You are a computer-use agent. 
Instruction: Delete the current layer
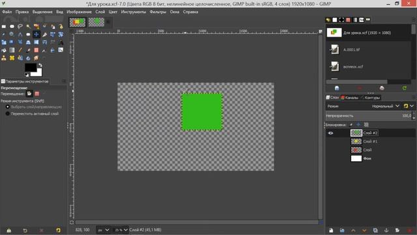click(x=409, y=230)
